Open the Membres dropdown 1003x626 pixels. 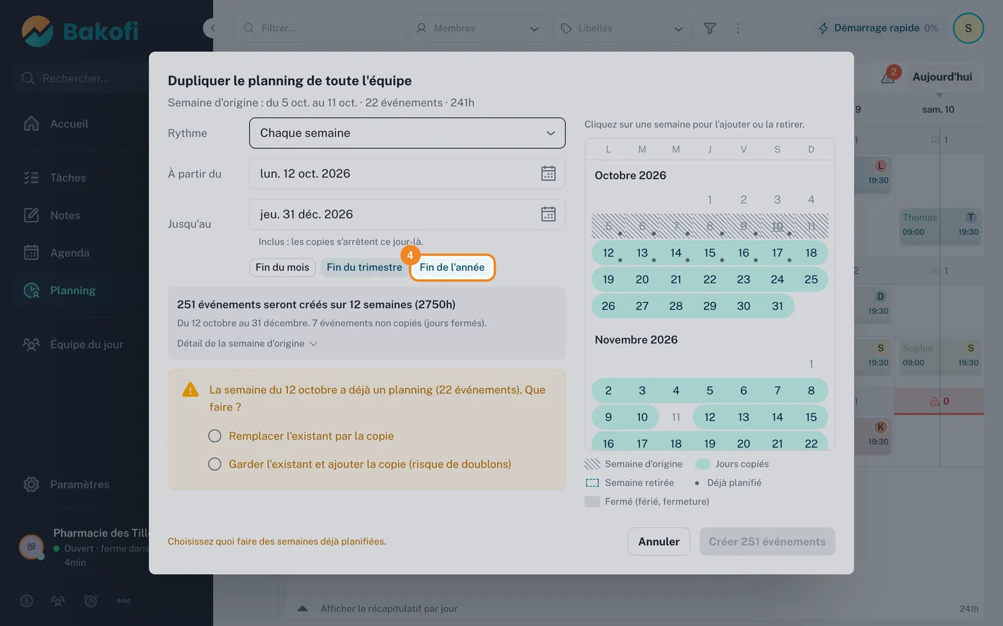pos(478,28)
